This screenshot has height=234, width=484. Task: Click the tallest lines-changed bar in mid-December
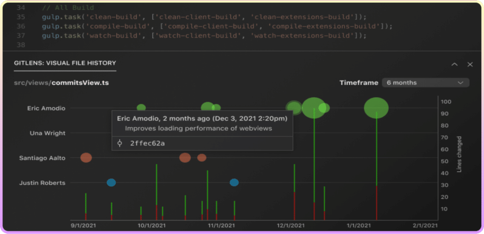tap(314, 164)
